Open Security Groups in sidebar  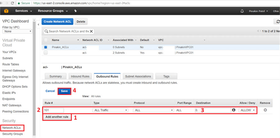click(x=12, y=134)
